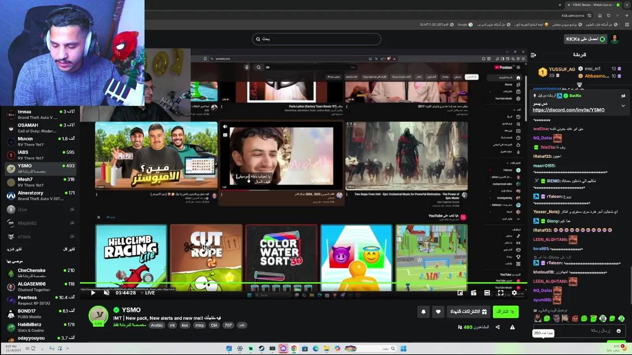Click the green Subscribe button
This screenshot has width=632, height=355.
(506, 312)
